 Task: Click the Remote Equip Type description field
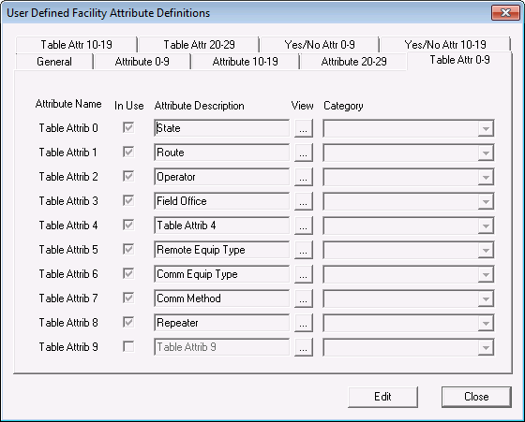(221, 250)
